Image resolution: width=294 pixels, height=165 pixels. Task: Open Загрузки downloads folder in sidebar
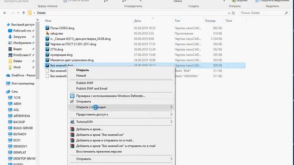19,37
